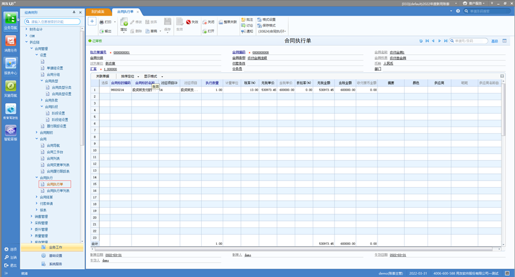Switch to the 我的桌面 tab
Image resolution: width=515 pixels, height=277 pixels.
point(98,11)
